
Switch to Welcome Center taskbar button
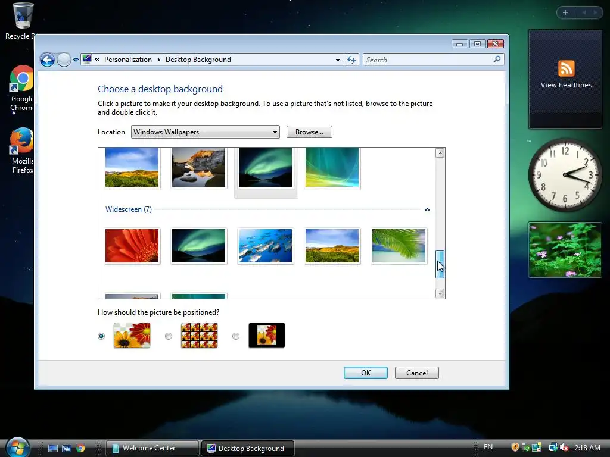point(152,448)
